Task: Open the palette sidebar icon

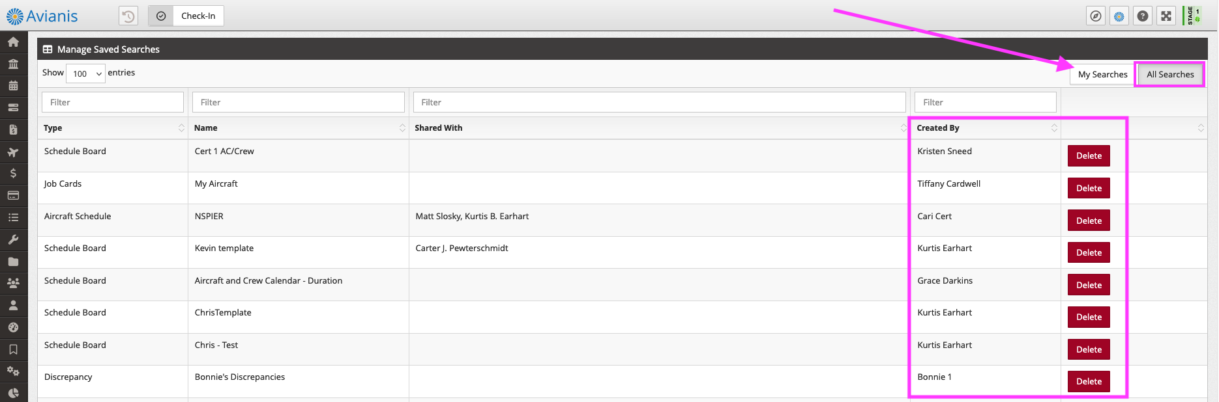Action: click(x=13, y=328)
